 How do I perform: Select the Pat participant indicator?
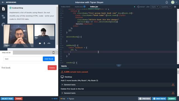coord(63,99)
